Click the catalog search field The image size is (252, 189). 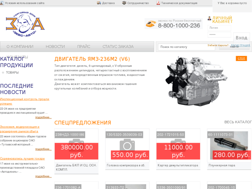pyautogui.click(x=186, y=47)
